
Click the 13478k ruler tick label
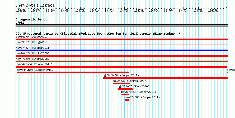pos(198,10)
